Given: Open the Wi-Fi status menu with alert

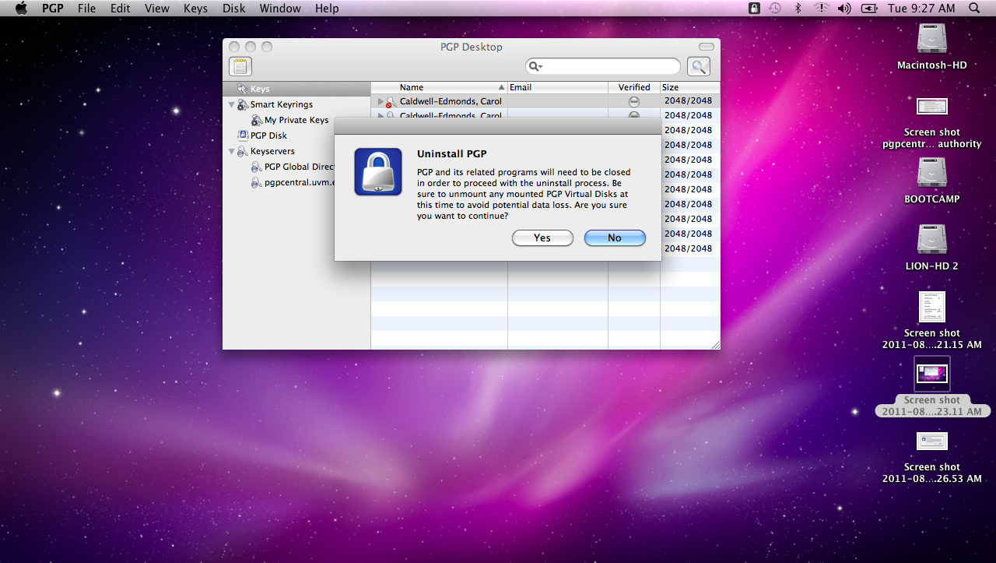Looking at the screenshot, I should click(821, 8).
